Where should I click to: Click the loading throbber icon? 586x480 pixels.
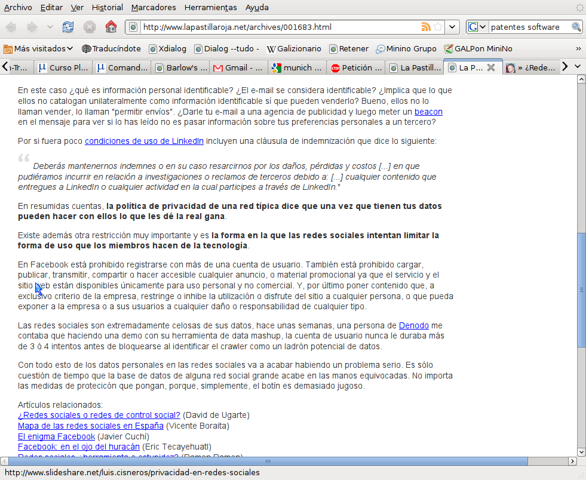579,7
